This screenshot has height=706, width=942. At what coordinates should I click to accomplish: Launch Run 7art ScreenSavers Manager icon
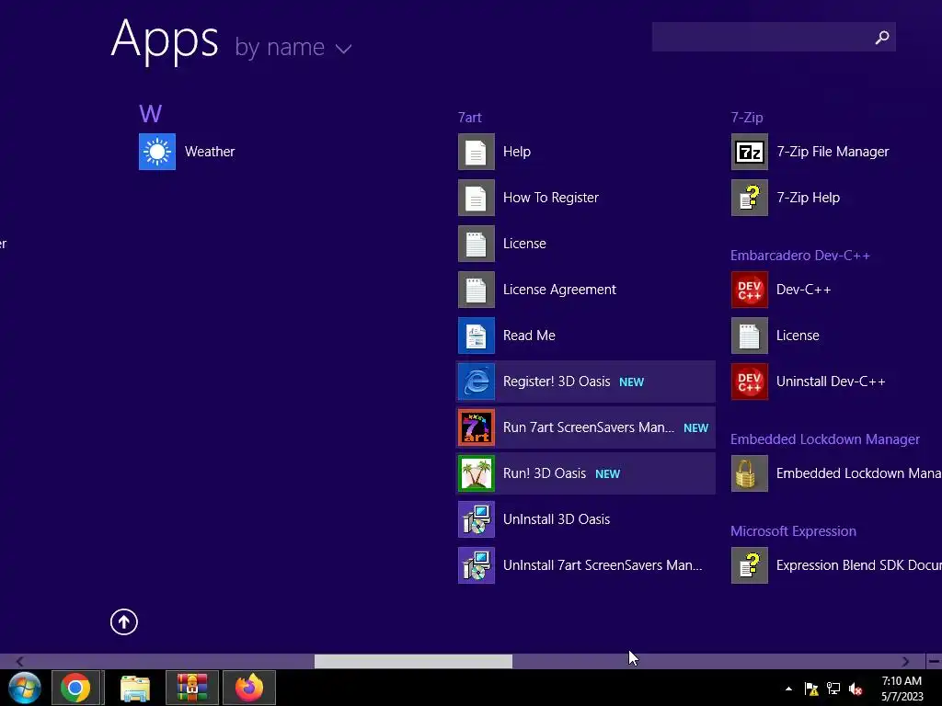pyautogui.click(x=476, y=427)
